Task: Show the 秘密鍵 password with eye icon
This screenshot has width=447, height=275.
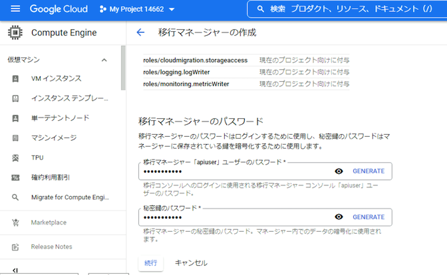Action: 339,217
